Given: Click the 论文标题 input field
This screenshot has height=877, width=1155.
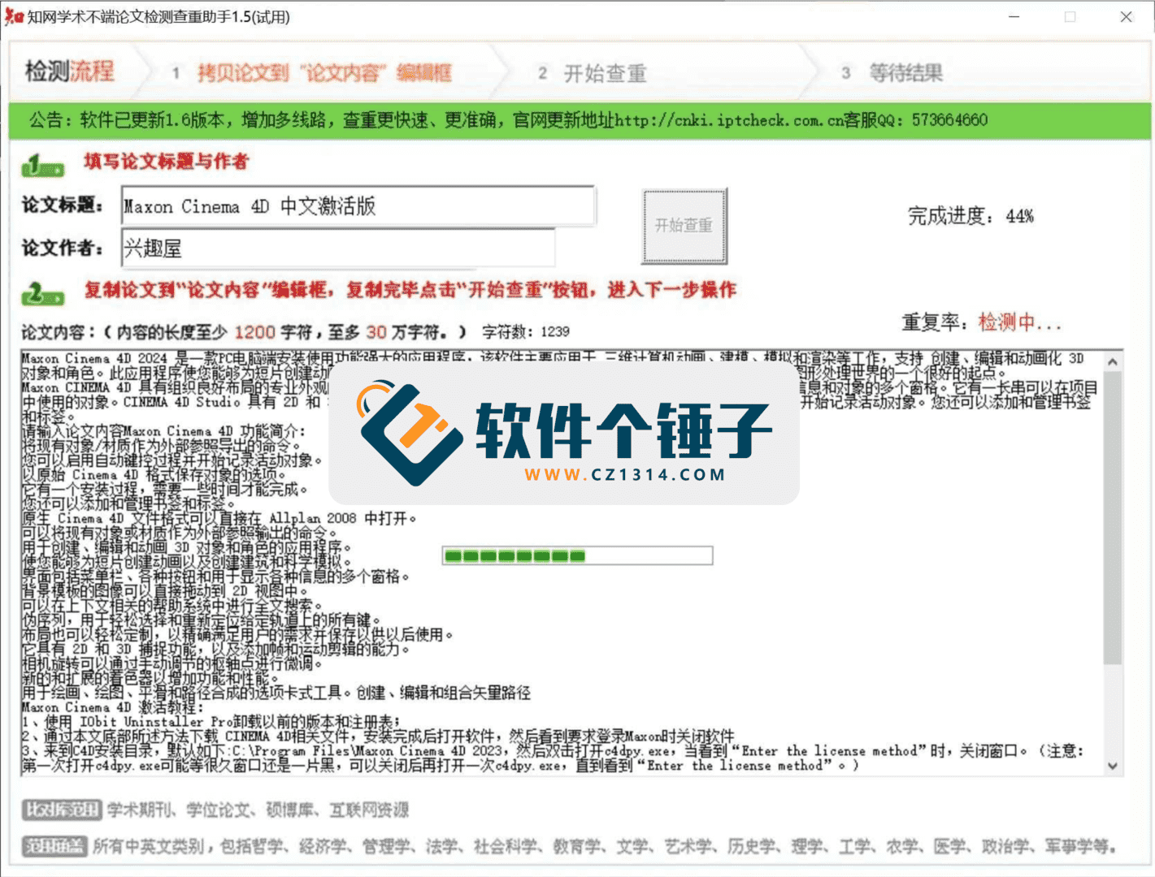Looking at the screenshot, I should 358,206.
